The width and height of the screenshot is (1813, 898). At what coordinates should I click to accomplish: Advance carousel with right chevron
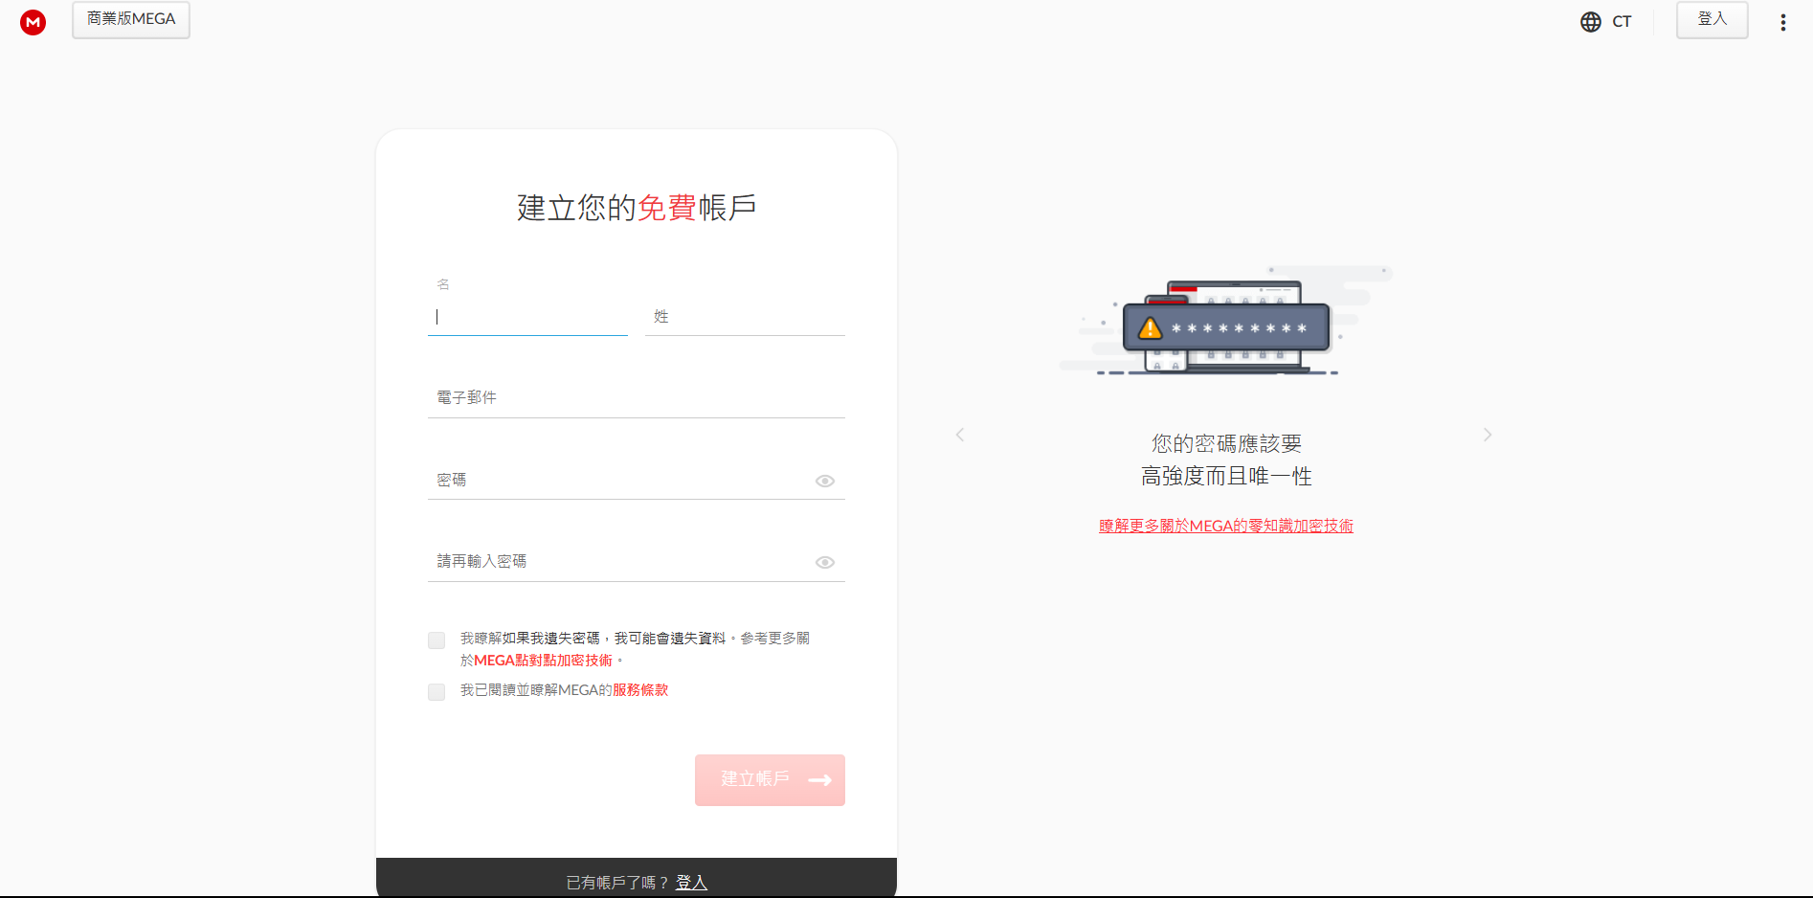tap(1487, 435)
